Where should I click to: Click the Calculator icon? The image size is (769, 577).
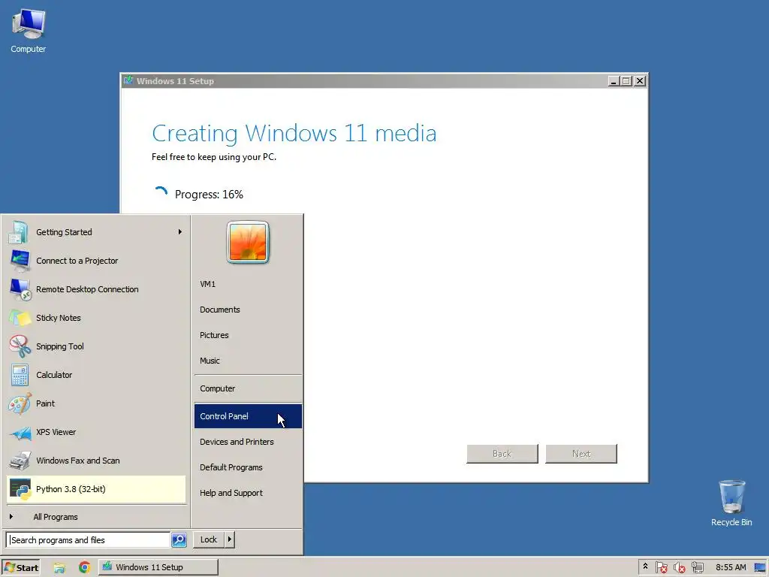(x=20, y=375)
